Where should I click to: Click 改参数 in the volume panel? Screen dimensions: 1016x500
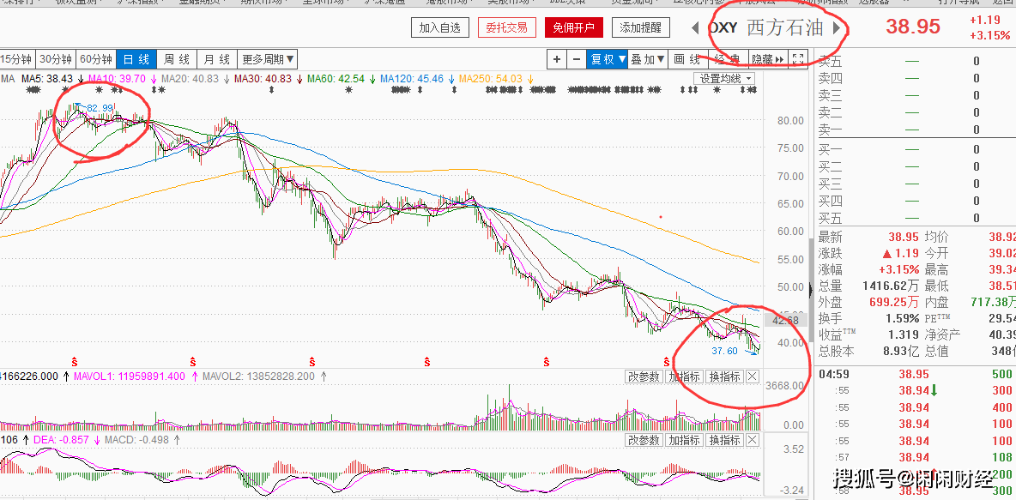tap(644, 377)
